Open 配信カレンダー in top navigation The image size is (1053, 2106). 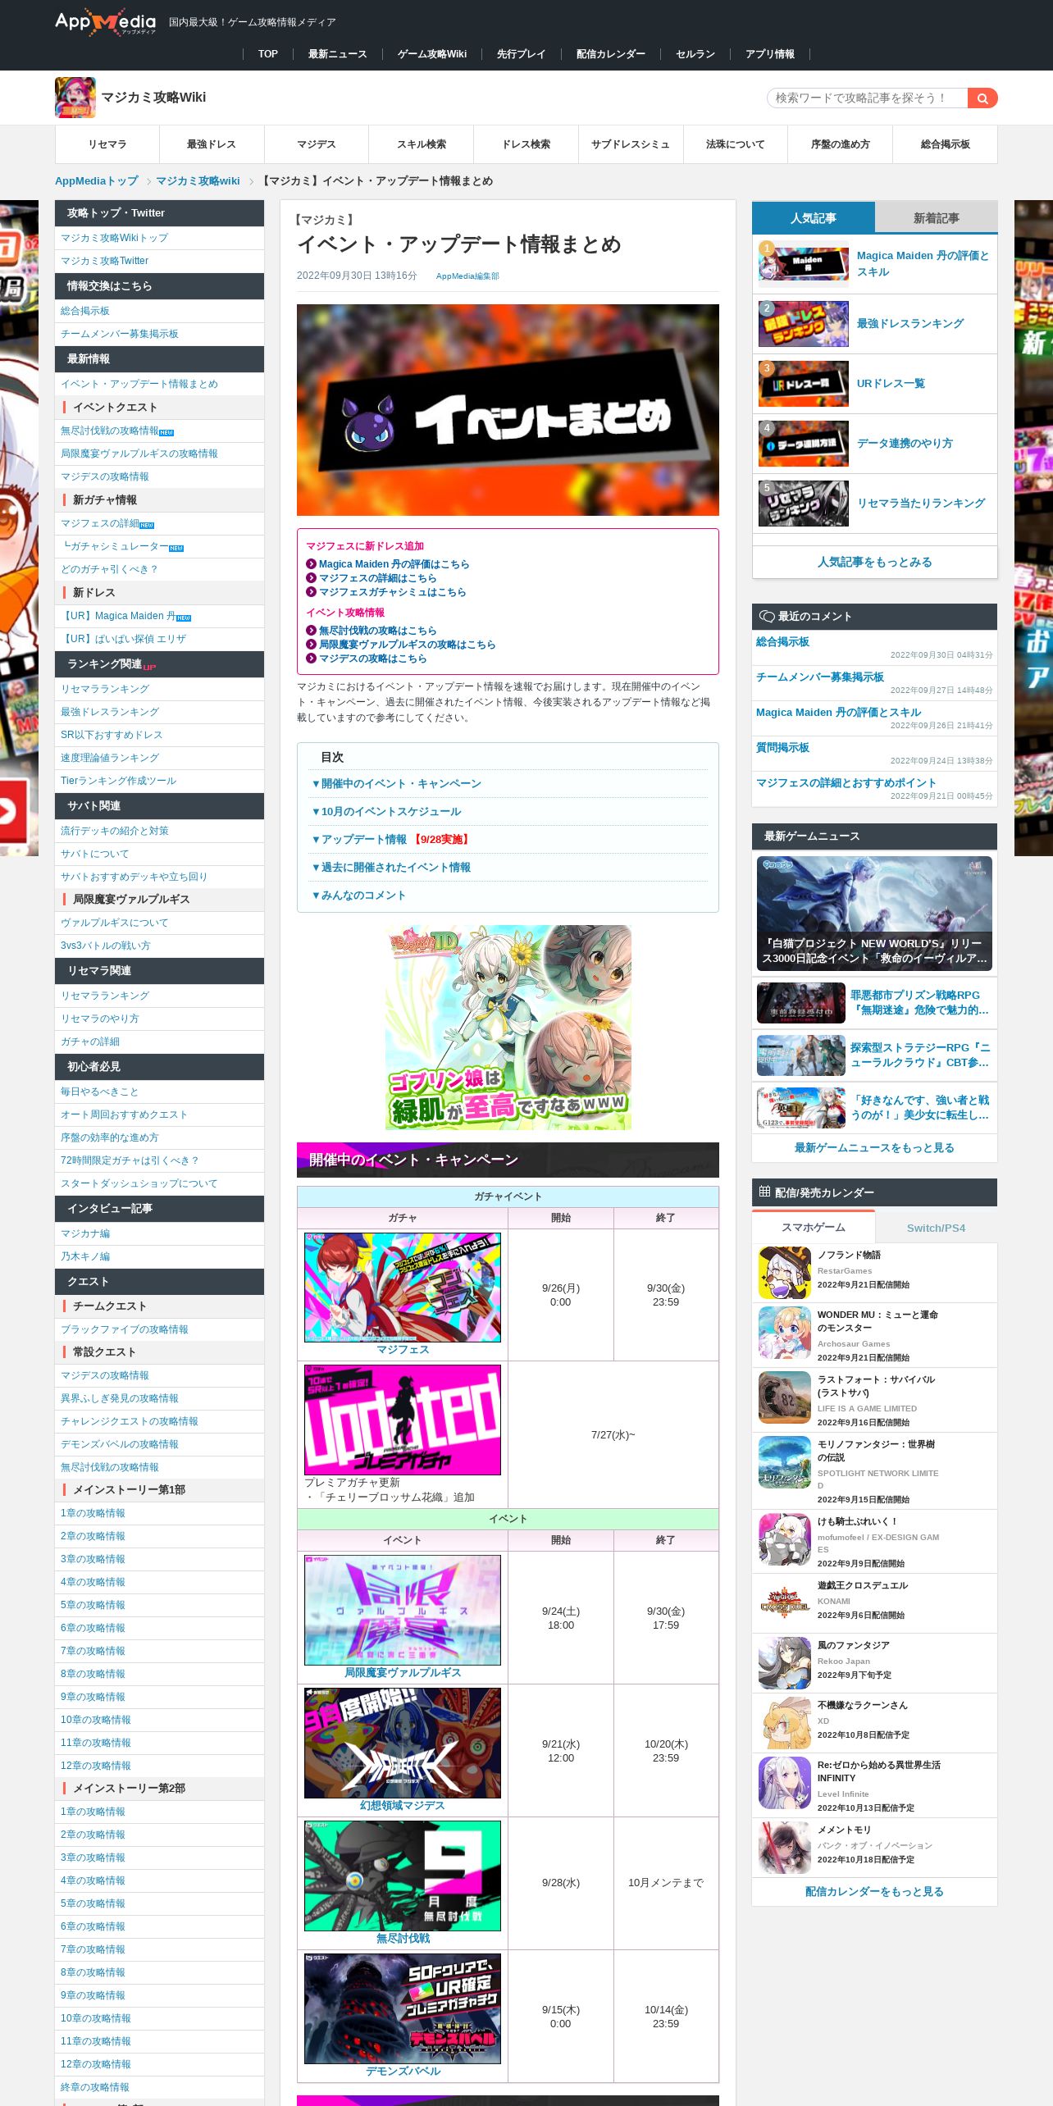pos(611,54)
